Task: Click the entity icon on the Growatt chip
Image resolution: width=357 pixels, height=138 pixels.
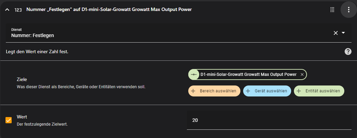Action: coord(193,74)
